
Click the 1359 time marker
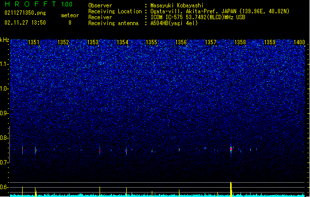tap(270, 42)
